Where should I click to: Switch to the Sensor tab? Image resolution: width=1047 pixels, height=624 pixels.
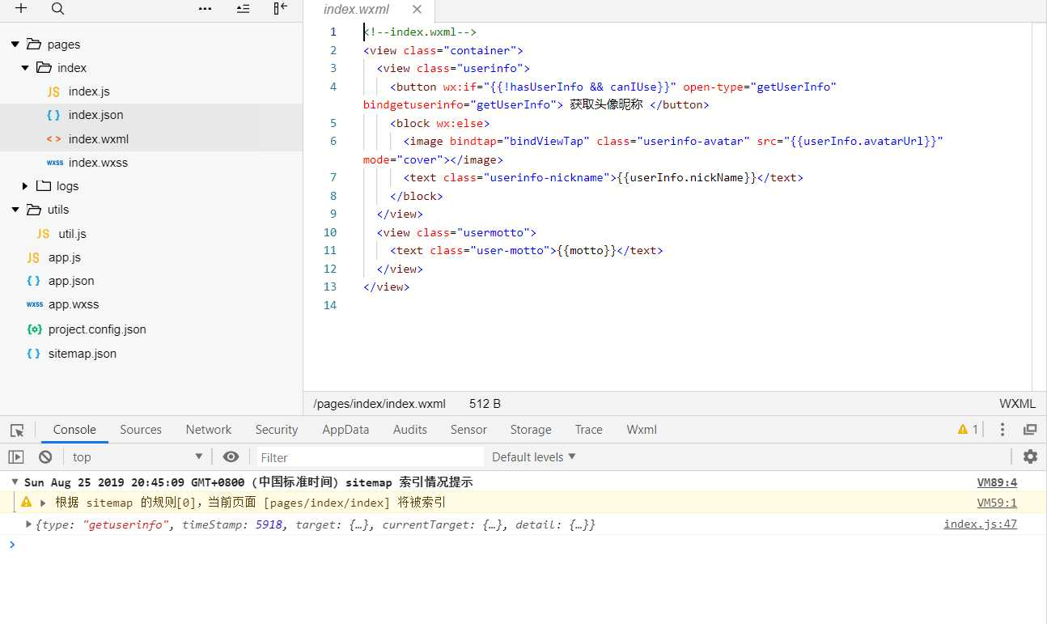pos(468,430)
